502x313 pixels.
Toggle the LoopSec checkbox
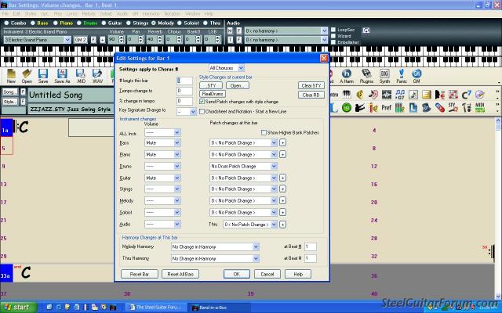(333, 30)
